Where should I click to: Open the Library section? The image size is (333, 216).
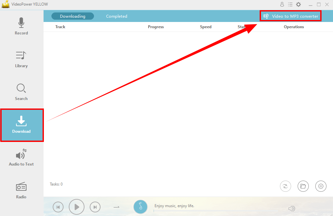coord(21,59)
